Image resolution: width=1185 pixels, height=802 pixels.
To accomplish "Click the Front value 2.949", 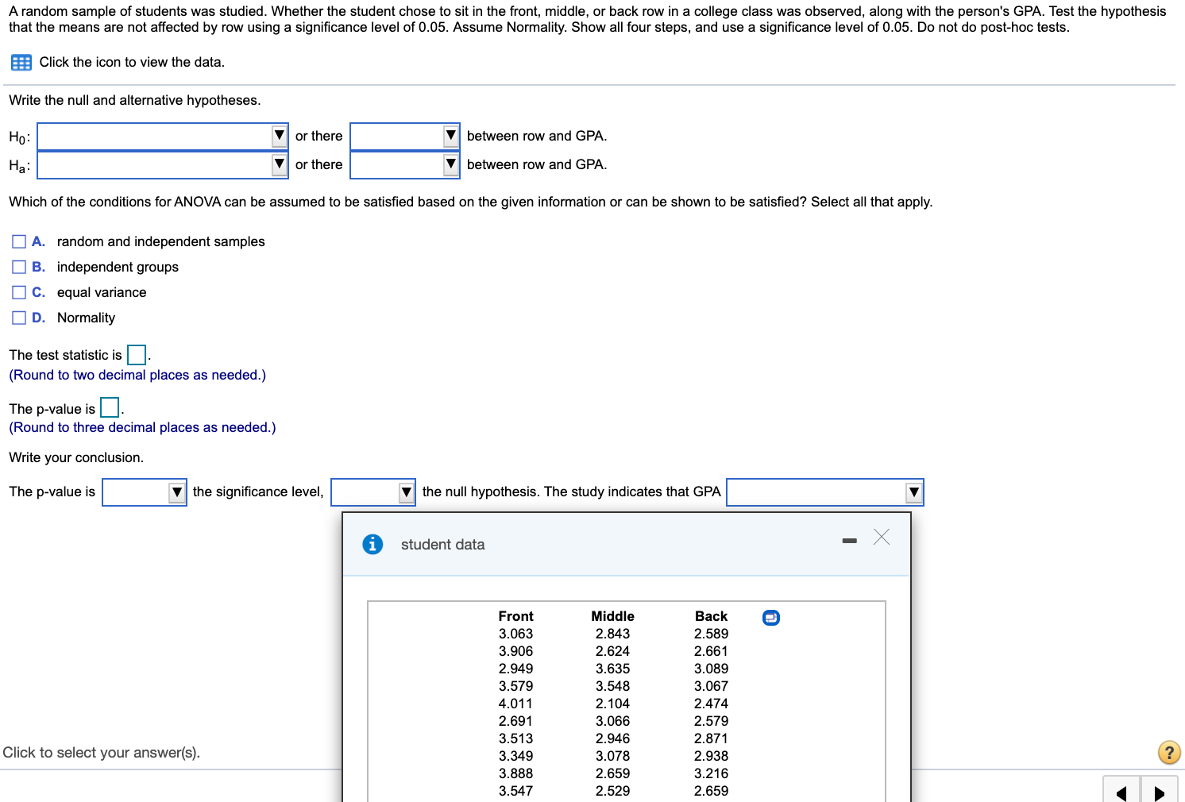I will click(x=515, y=669).
